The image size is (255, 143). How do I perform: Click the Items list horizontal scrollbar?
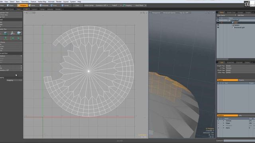(222, 59)
